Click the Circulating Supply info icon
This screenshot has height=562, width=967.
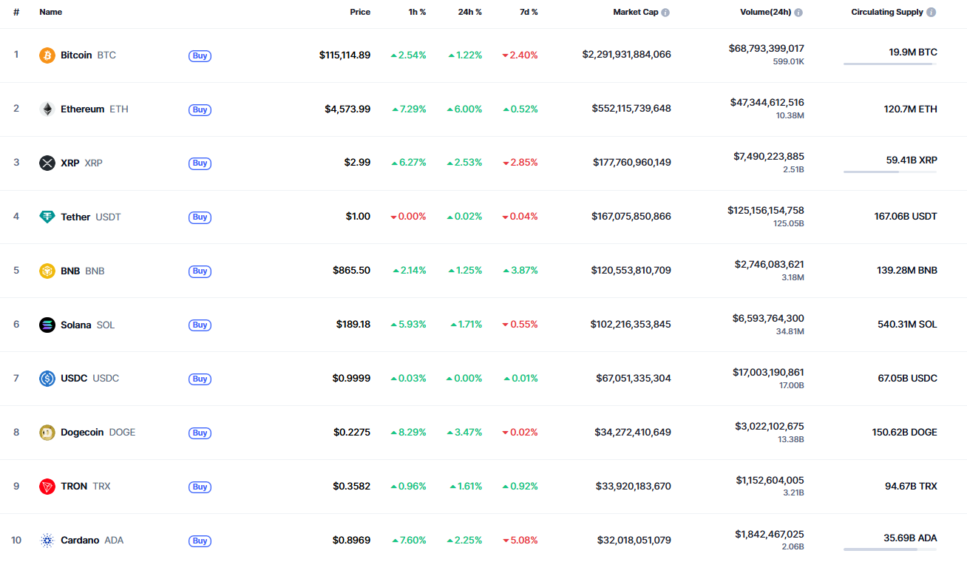click(x=931, y=13)
